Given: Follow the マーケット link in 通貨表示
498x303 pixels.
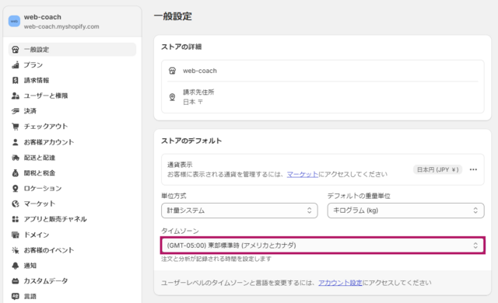Looking at the screenshot, I should point(303,174).
